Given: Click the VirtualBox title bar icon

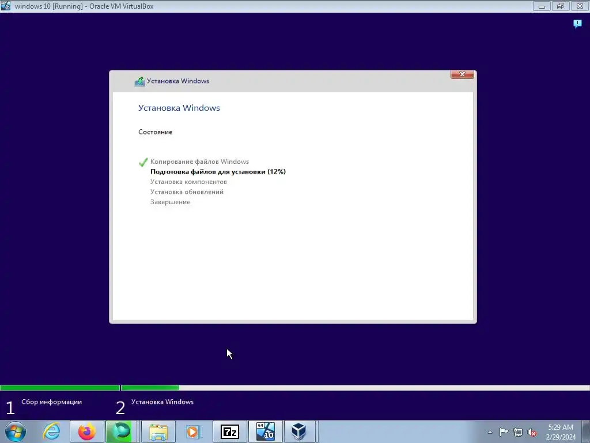Looking at the screenshot, I should [x=6, y=6].
